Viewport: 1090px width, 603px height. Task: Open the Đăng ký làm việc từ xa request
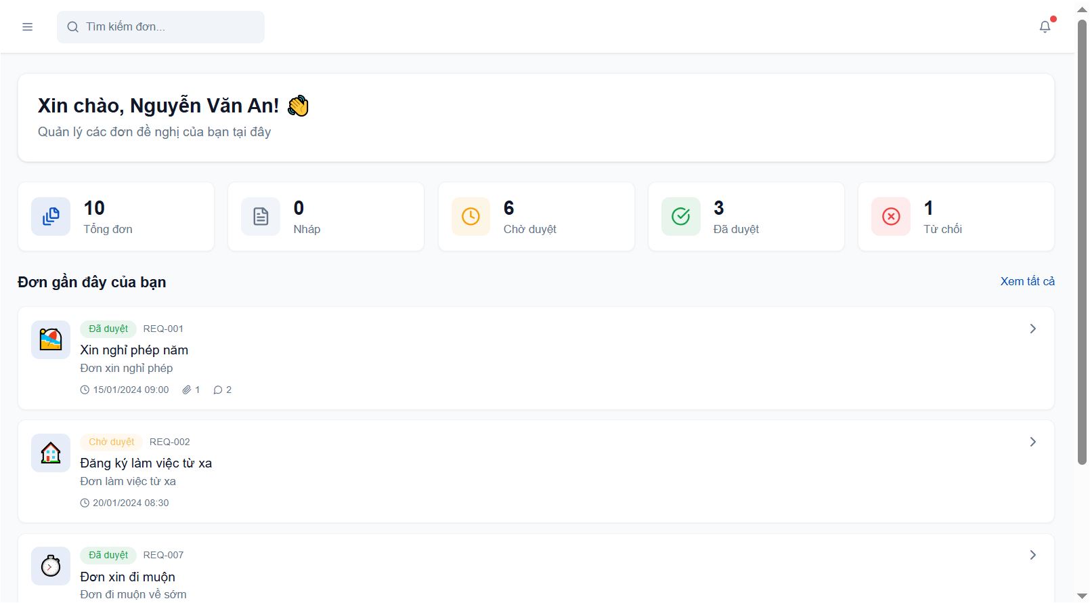146,463
